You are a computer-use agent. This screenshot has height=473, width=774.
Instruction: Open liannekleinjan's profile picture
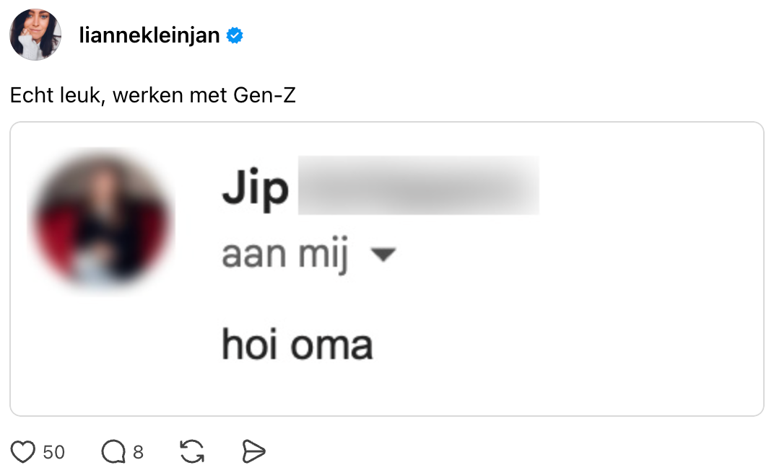(x=35, y=35)
